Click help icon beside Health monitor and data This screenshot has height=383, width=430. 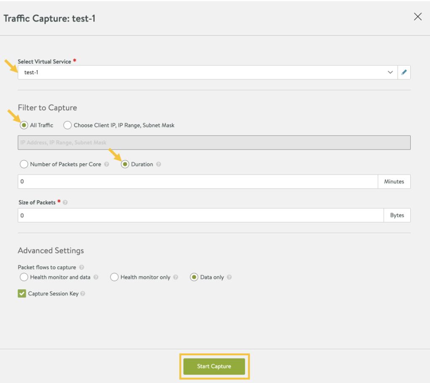coord(96,277)
